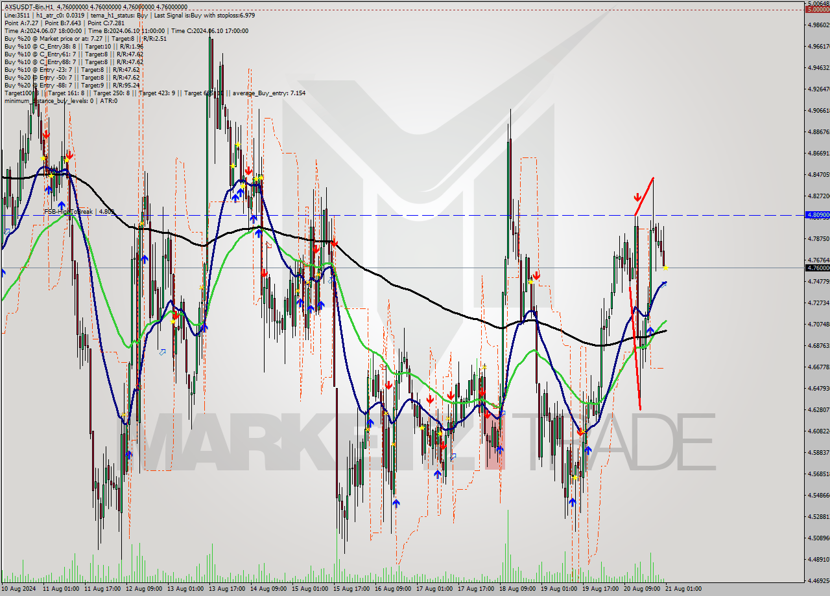Click the 4.84705 price axis label
830x596 pixels.
(818, 174)
